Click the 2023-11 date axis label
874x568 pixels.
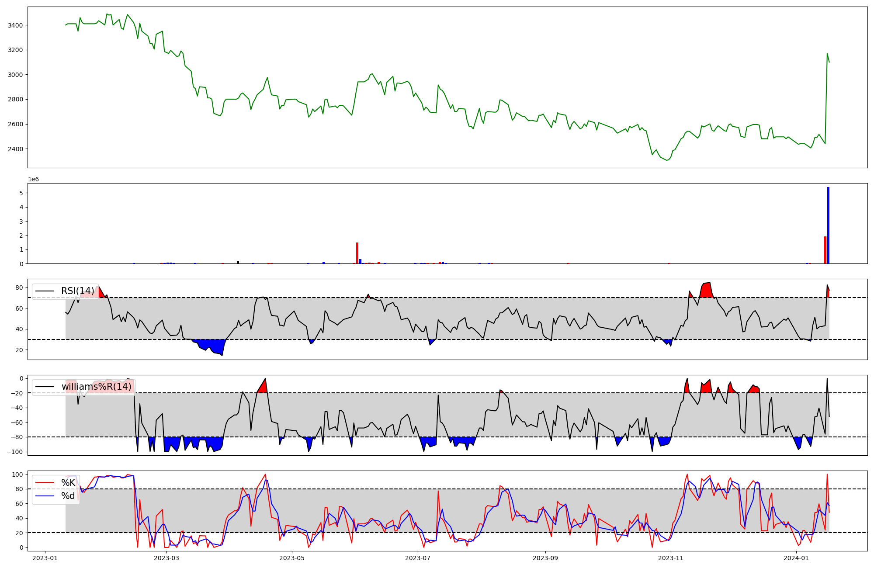point(671,558)
